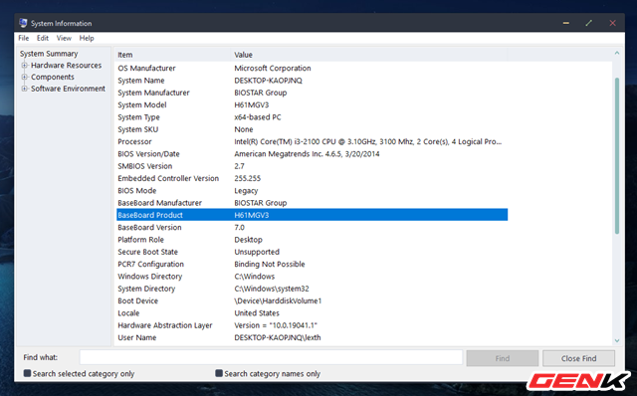Image resolution: width=637 pixels, height=396 pixels.
Task: Click the x64-based PC value
Action: pos(258,117)
